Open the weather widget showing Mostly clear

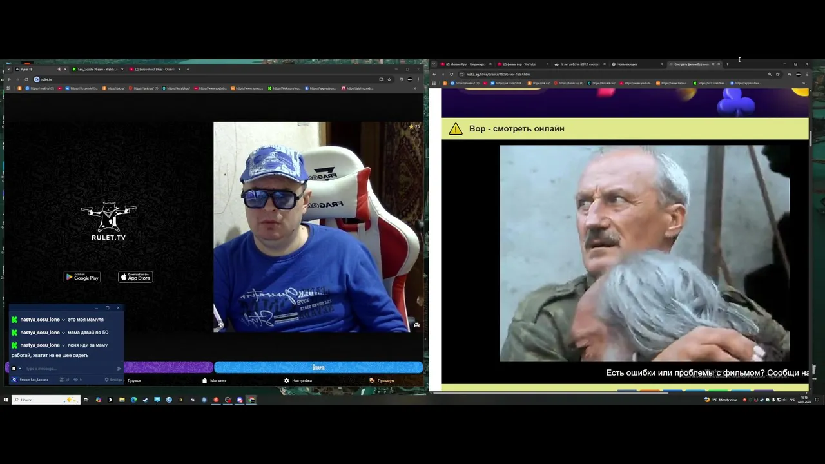click(721, 400)
